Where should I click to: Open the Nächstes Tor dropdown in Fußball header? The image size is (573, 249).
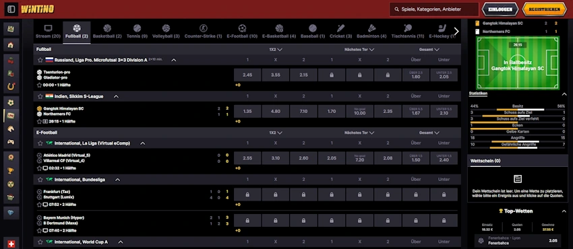coord(359,49)
